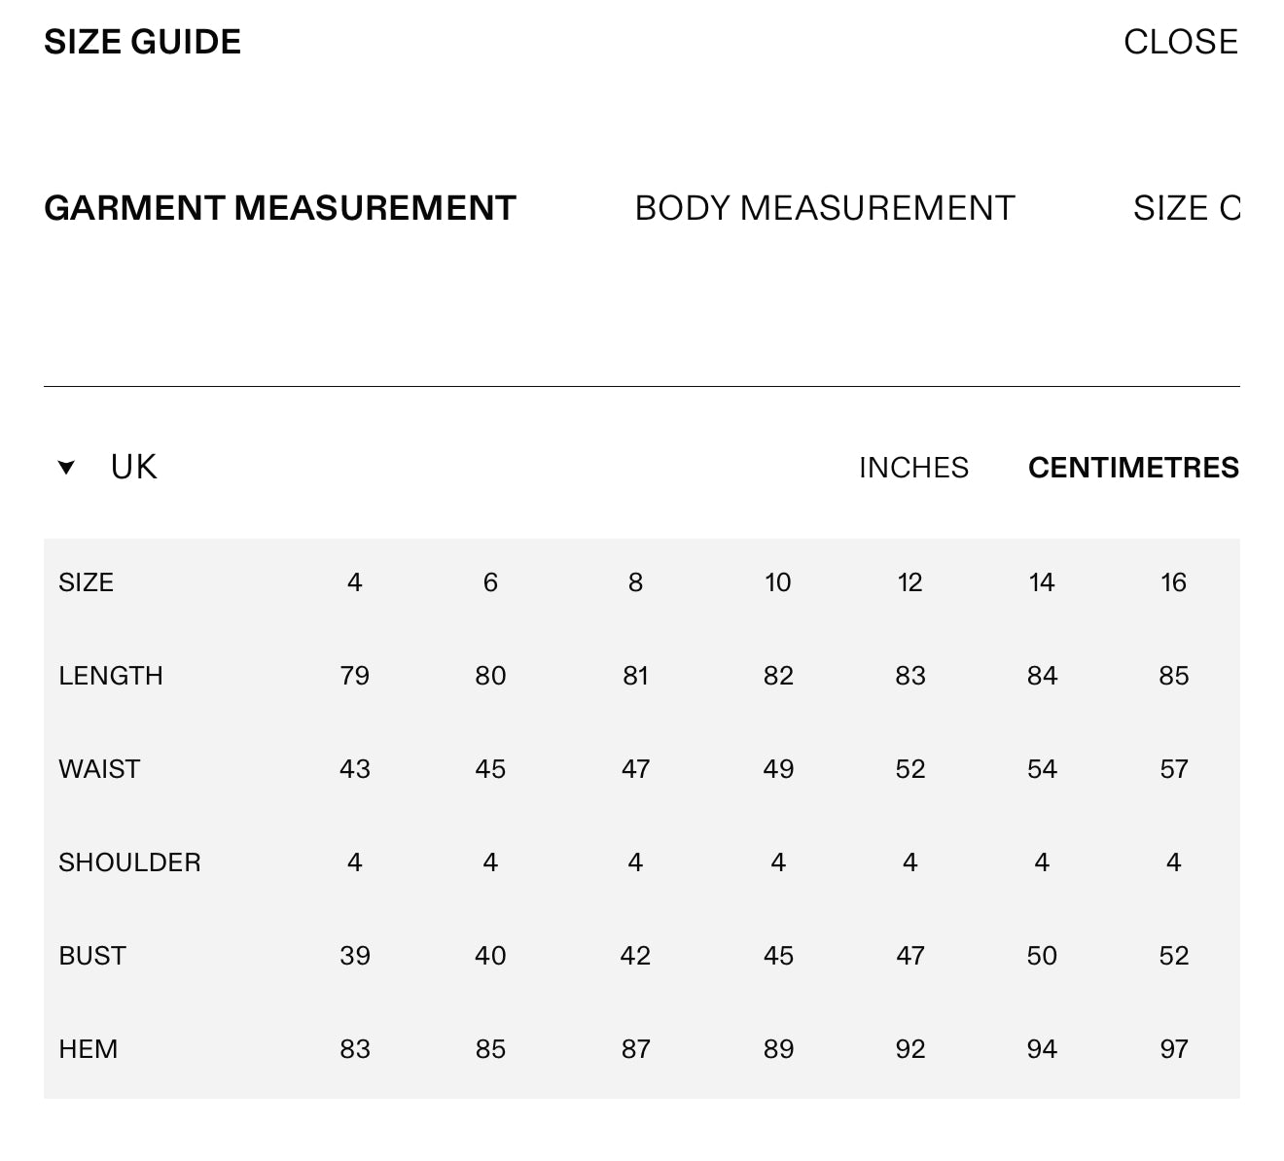Image resolution: width=1284 pixels, height=1161 pixels.
Task: Switch to the Body Measurement tab
Action: (x=824, y=208)
